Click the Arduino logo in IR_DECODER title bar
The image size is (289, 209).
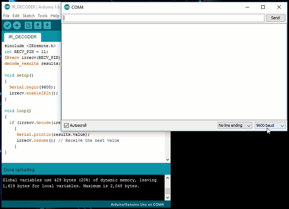[x=7, y=7]
